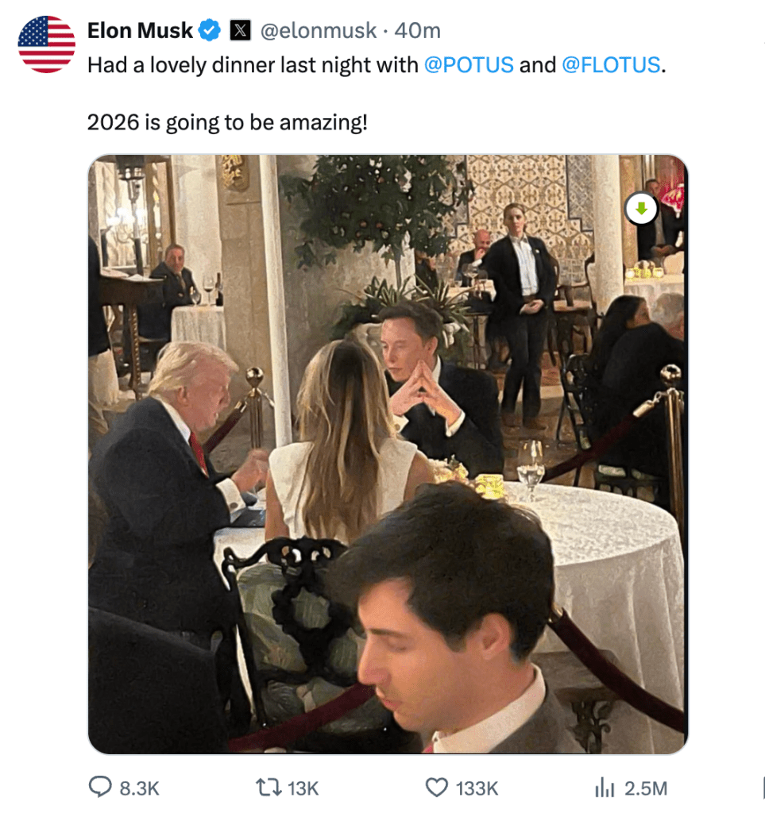Click the reply speech bubble icon
Screen dimensions: 765x813
(99, 788)
